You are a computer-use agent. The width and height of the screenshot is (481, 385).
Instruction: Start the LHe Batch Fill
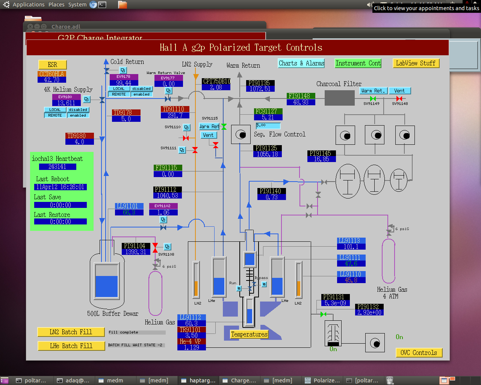click(71, 346)
